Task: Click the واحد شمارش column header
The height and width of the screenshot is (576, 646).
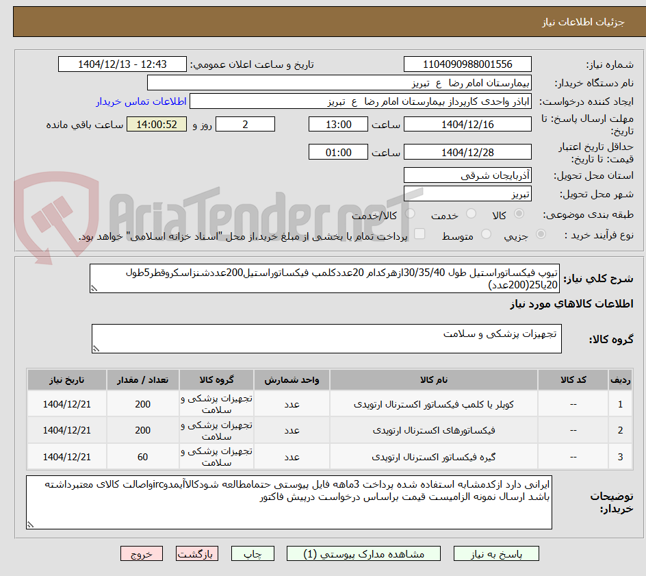Action: [292, 379]
